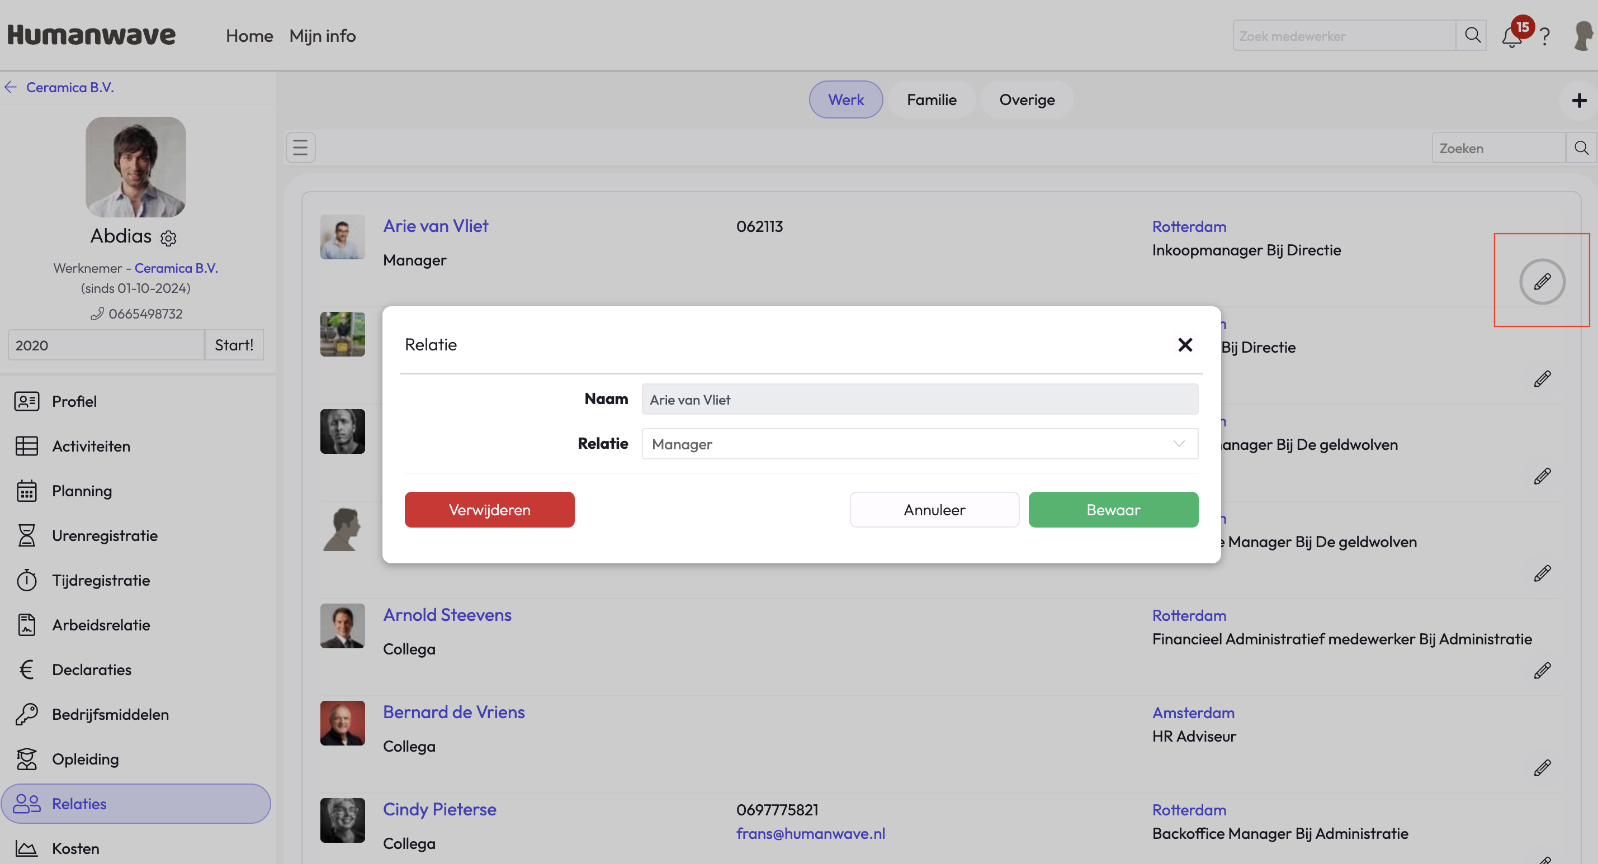The width and height of the screenshot is (1598, 864).
Task: Click back arrow to Ceramica B.V.
Action: coord(11,87)
